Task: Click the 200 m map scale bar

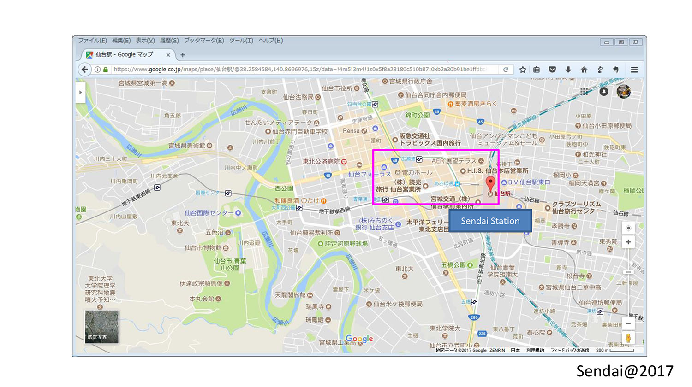Action: tap(615, 351)
